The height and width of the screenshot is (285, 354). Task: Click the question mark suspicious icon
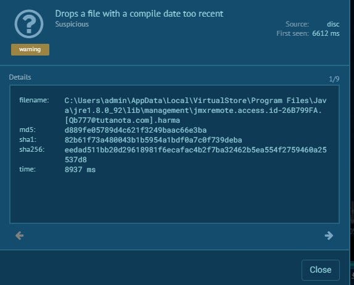pyautogui.click(x=29, y=24)
